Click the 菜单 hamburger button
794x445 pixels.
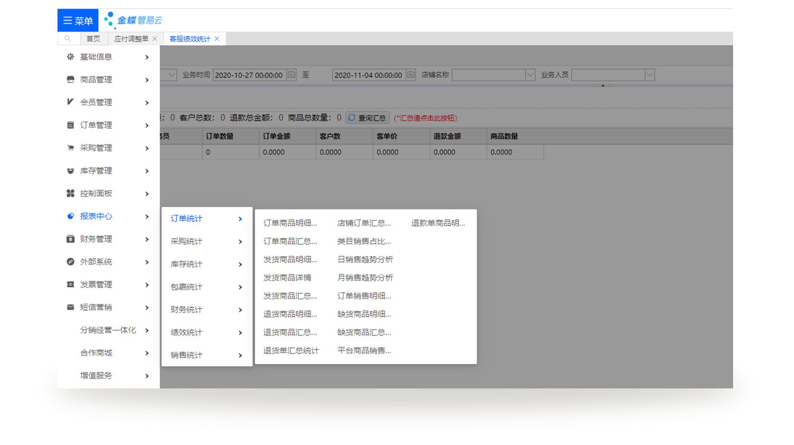pyautogui.click(x=78, y=20)
